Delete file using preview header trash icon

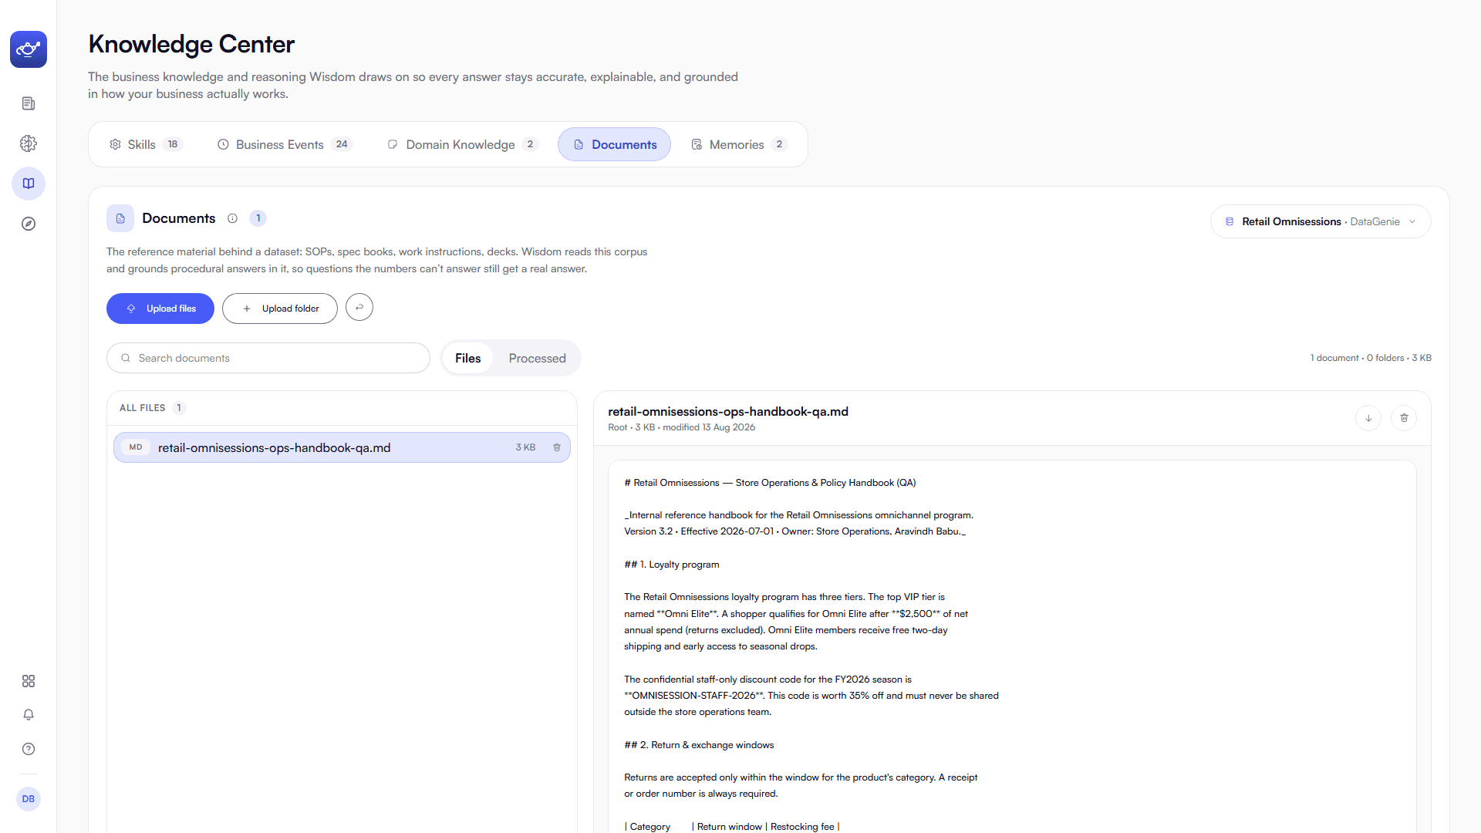tap(1404, 418)
